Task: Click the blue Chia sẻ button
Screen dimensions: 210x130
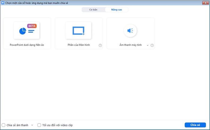Action: 195,125
